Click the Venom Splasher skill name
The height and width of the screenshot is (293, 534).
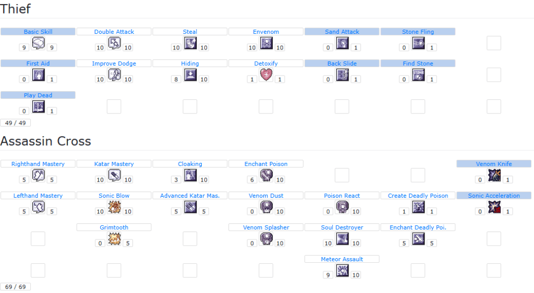[x=266, y=227]
